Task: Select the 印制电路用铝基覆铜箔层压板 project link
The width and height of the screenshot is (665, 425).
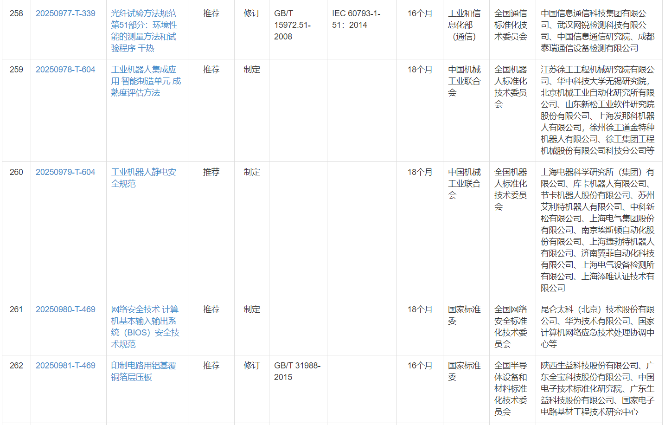Action: coord(143,371)
